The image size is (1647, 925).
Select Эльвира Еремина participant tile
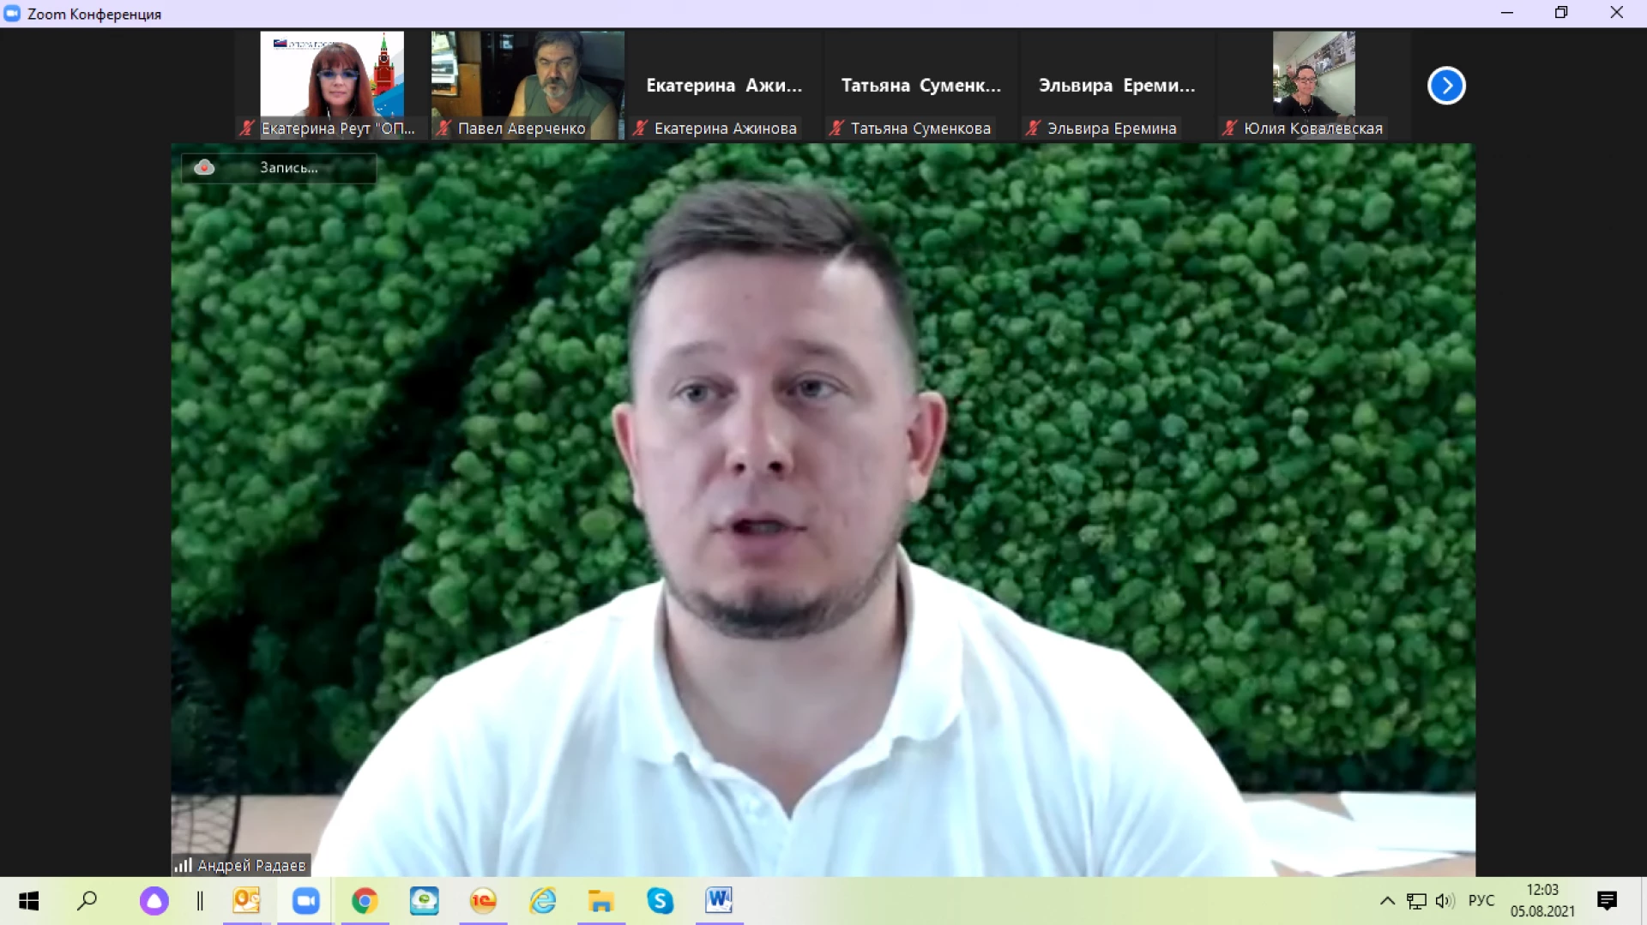coord(1116,86)
